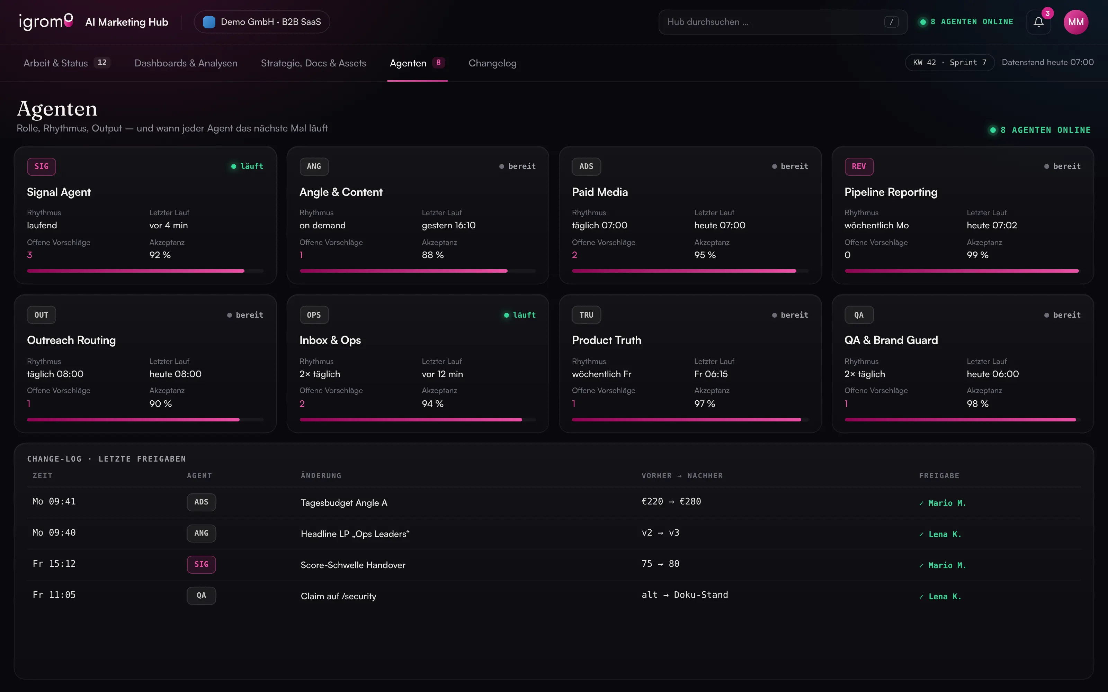Image resolution: width=1108 pixels, height=692 pixels.
Task: Click the ADS badge in Tagesbudget change-log row
Action: (201, 502)
